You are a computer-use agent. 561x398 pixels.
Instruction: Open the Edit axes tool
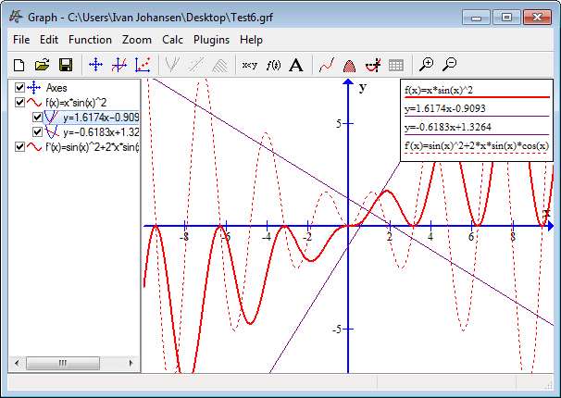96,65
